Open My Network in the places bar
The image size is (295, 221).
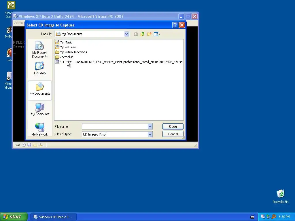point(40,129)
